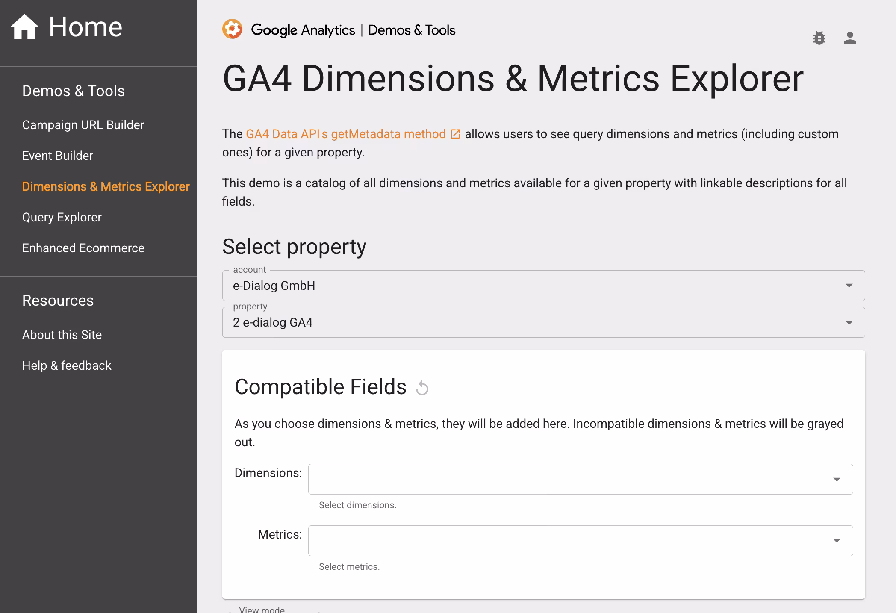Open the Dimensions dropdown arrow
896x613 pixels.
837,480
